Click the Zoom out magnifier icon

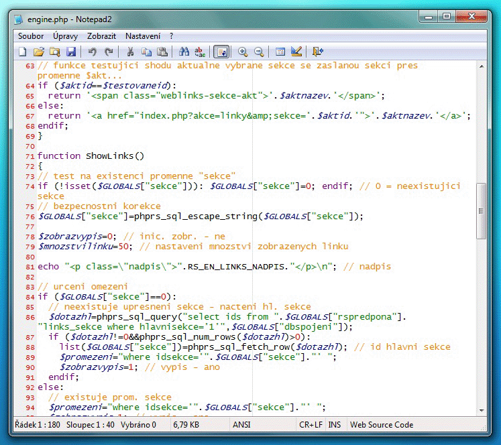coord(258,52)
